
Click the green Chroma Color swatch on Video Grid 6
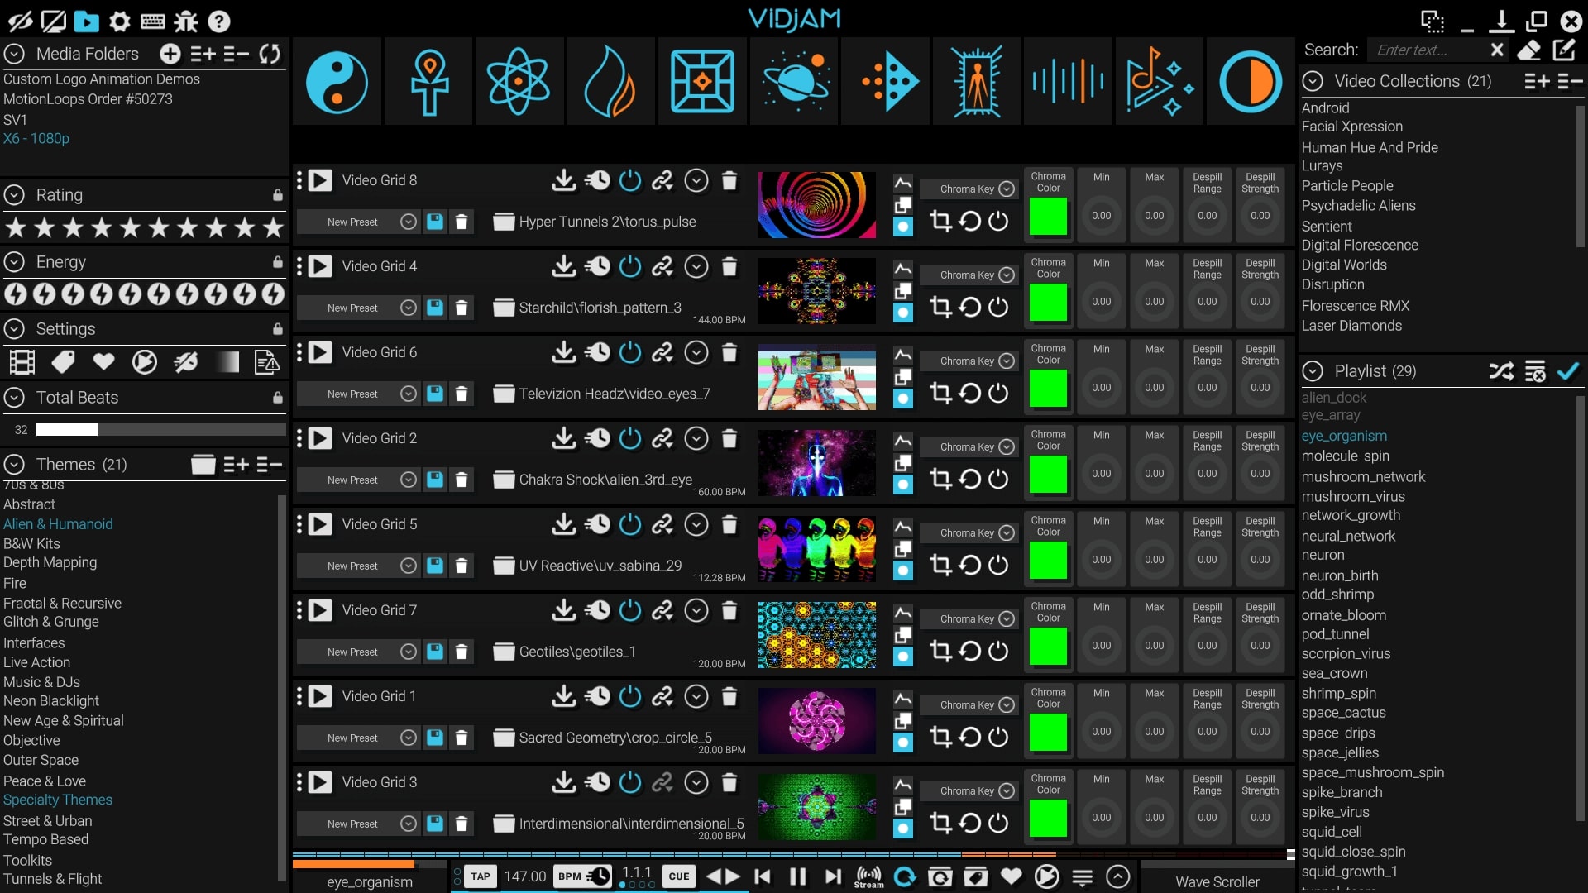click(1047, 387)
